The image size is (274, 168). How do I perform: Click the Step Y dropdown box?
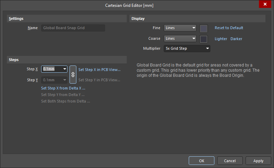(x=54, y=80)
